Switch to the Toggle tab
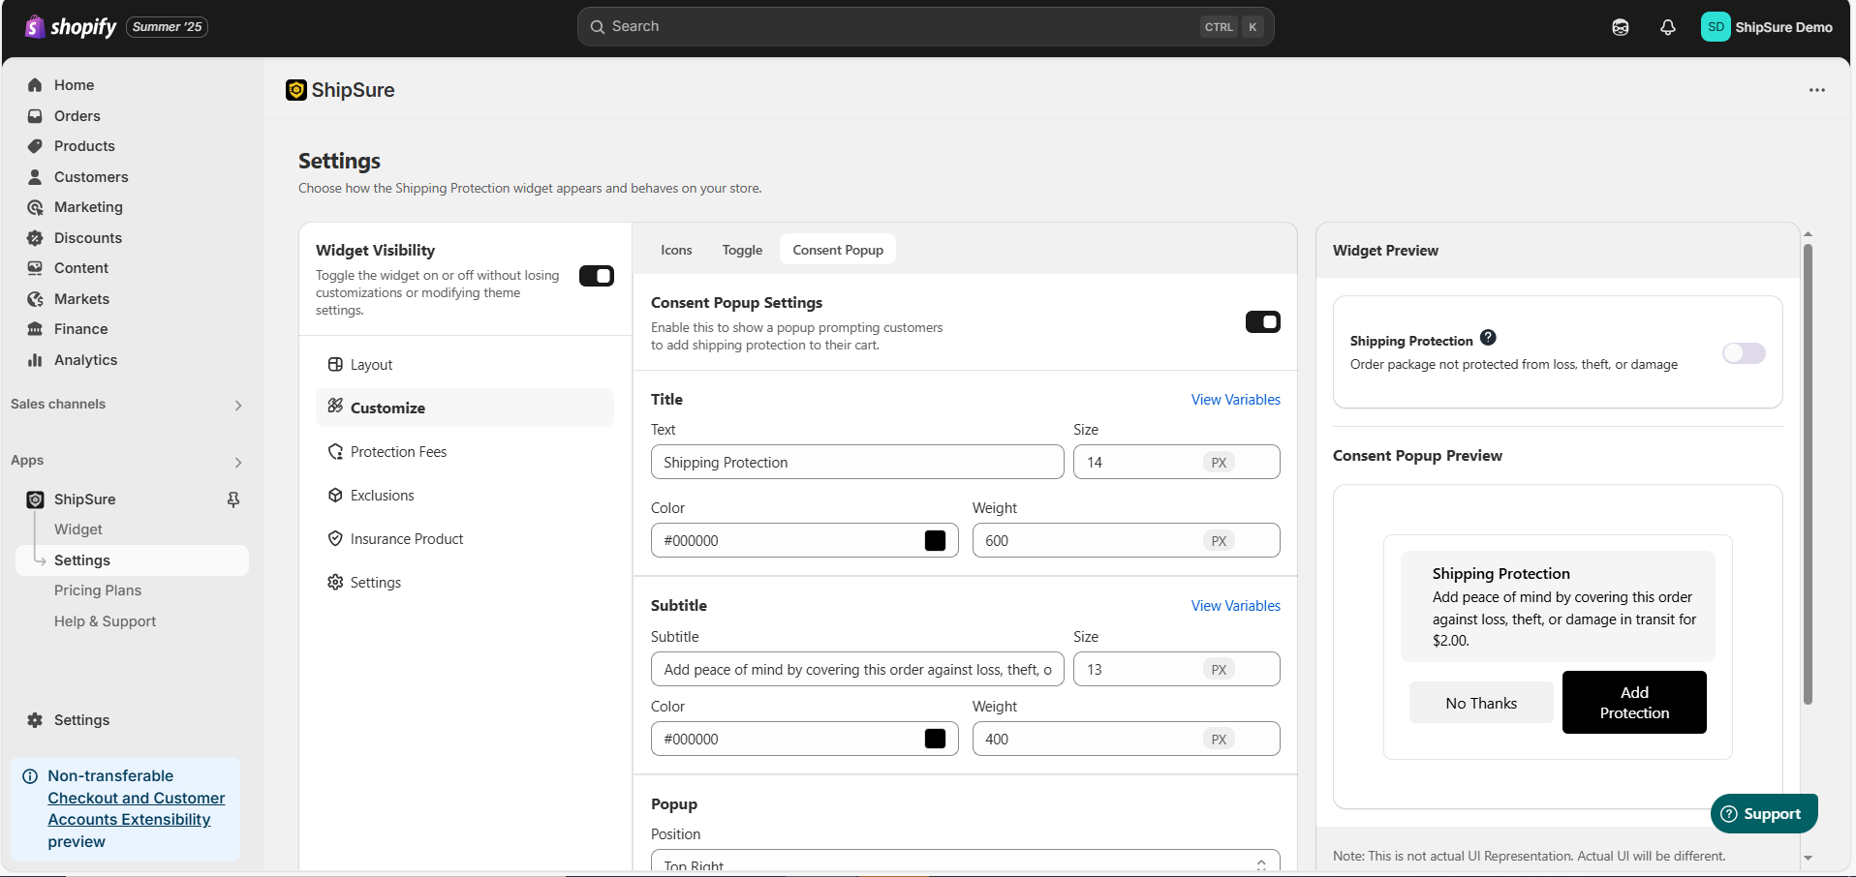 click(x=742, y=250)
